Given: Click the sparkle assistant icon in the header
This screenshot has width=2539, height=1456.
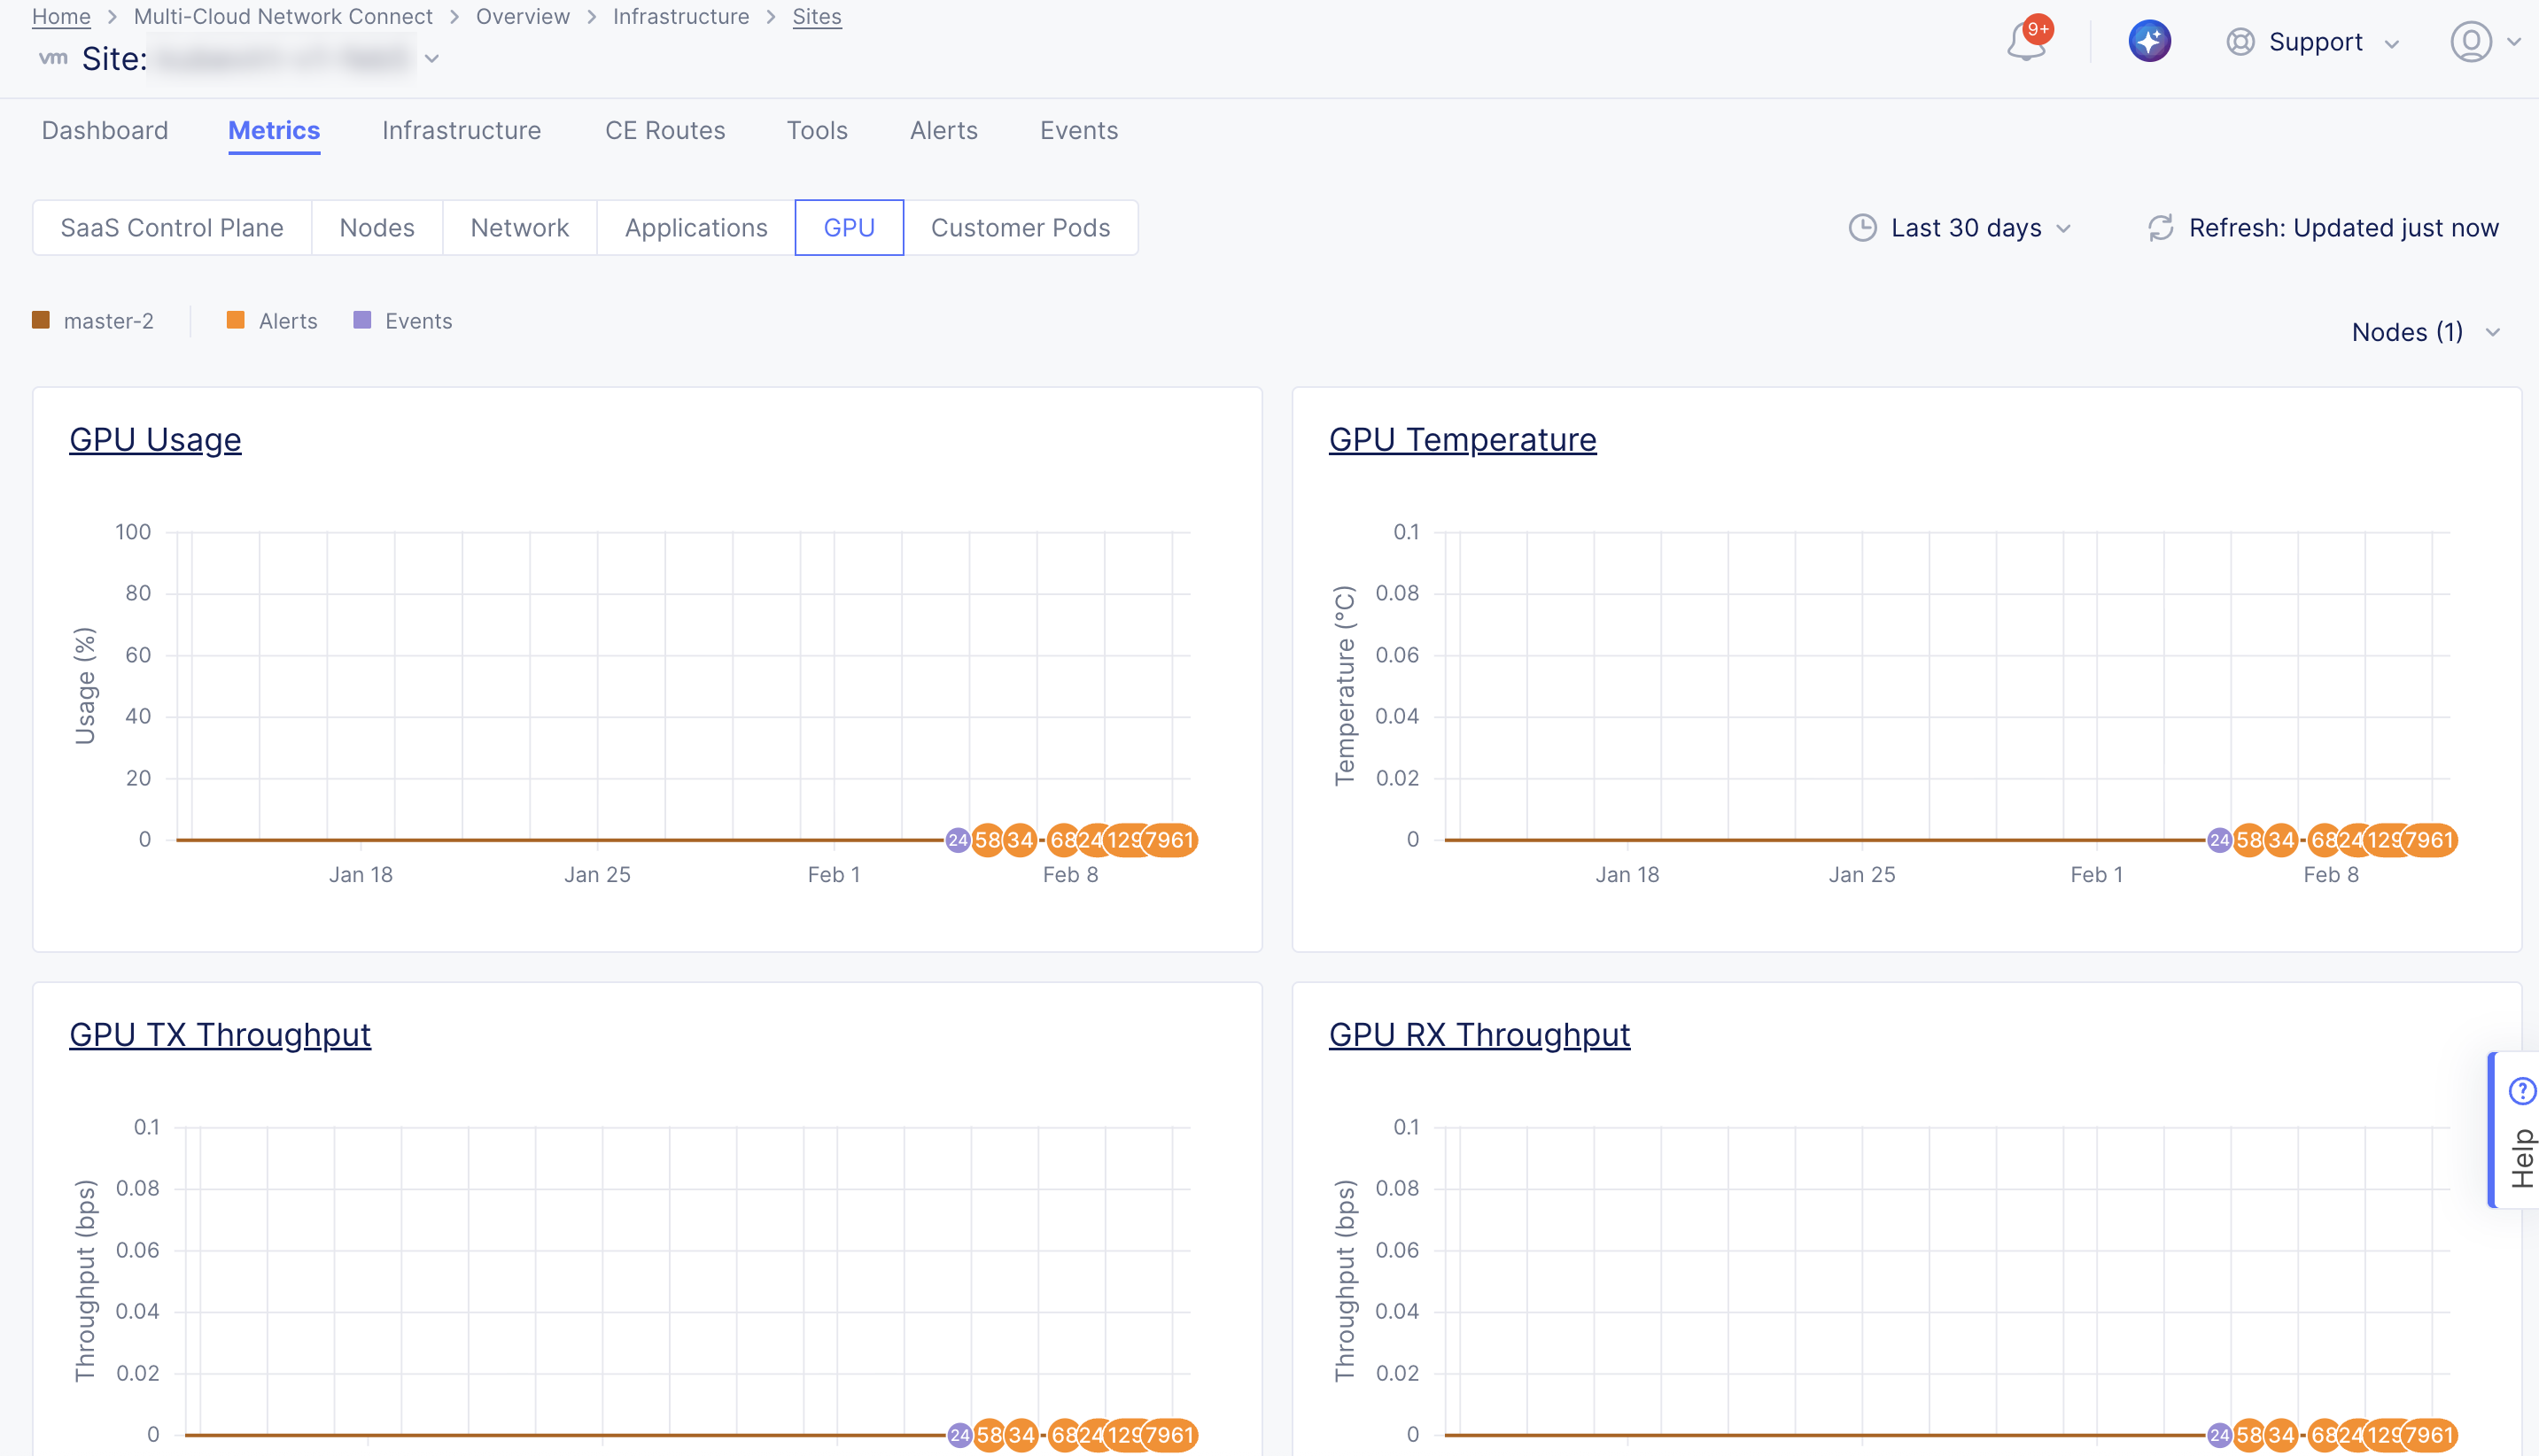Looking at the screenshot, I should [x=2149, y=41].
